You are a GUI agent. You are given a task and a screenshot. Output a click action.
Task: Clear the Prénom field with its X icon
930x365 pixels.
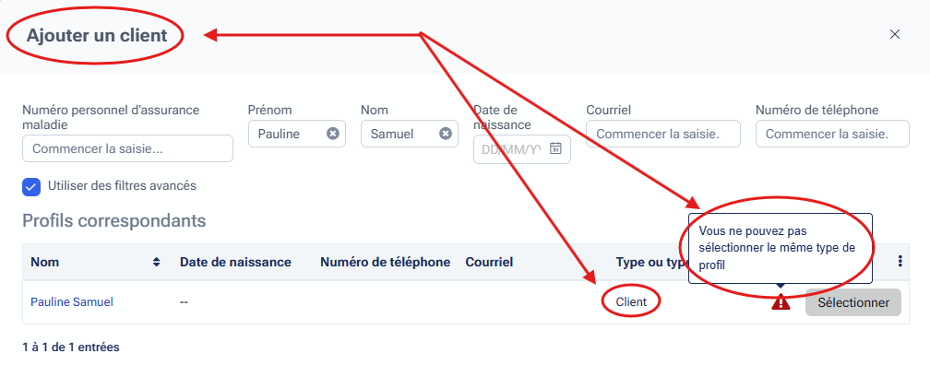(333, 134)
